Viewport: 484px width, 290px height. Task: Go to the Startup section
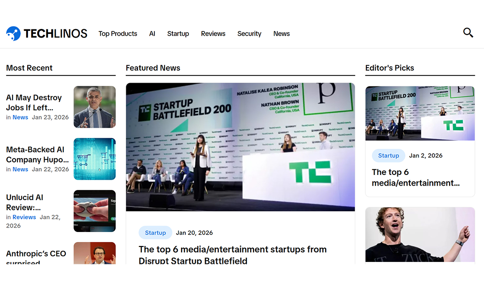(178, 34)
